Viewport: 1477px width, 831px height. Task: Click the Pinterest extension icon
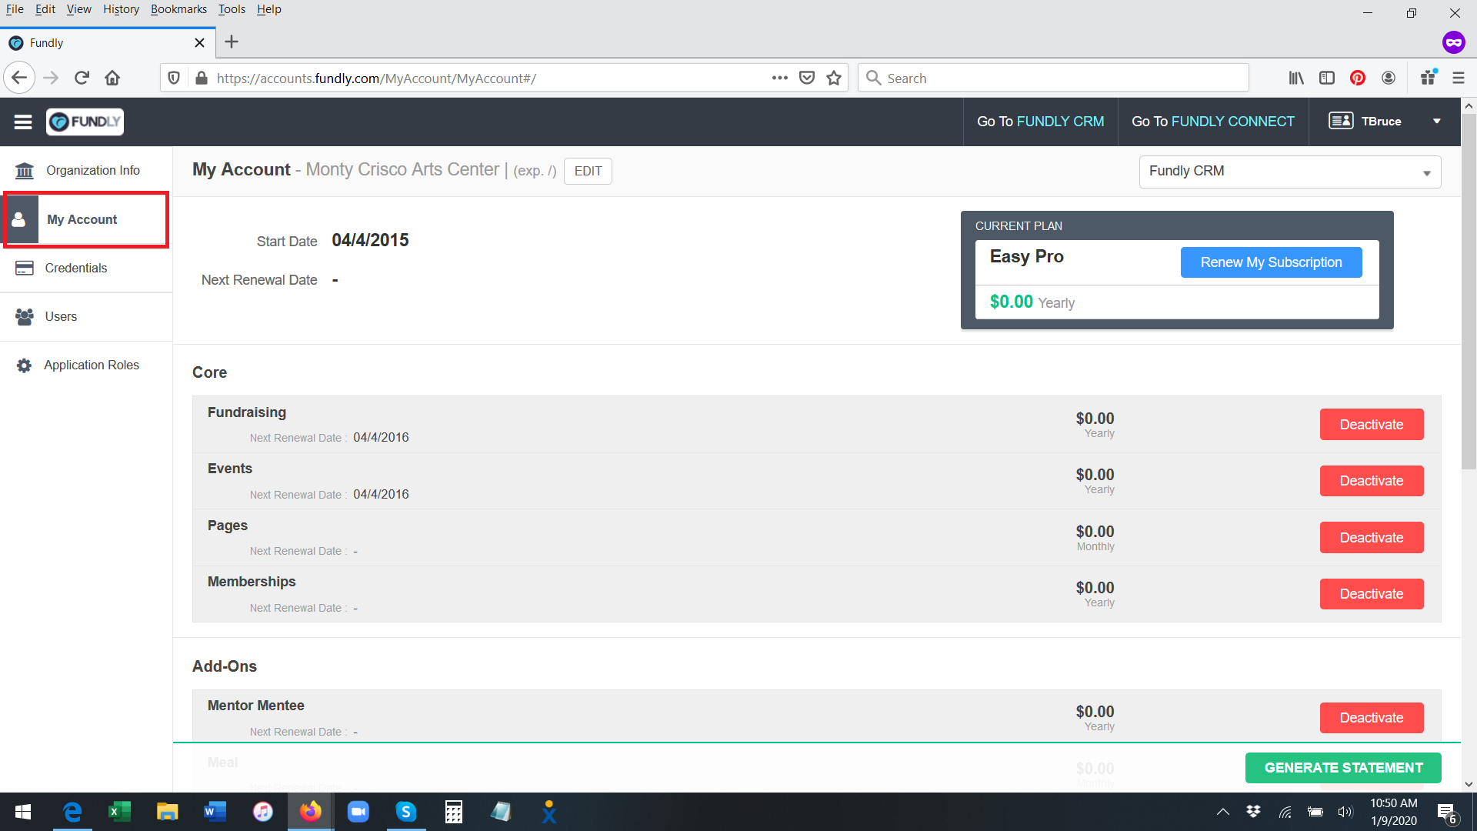(1358, 78)
